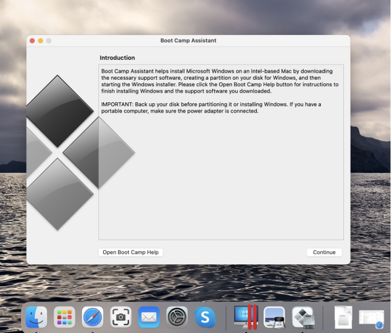
Task: Open the blank document in Dock
Action: [x=343, y=317]
